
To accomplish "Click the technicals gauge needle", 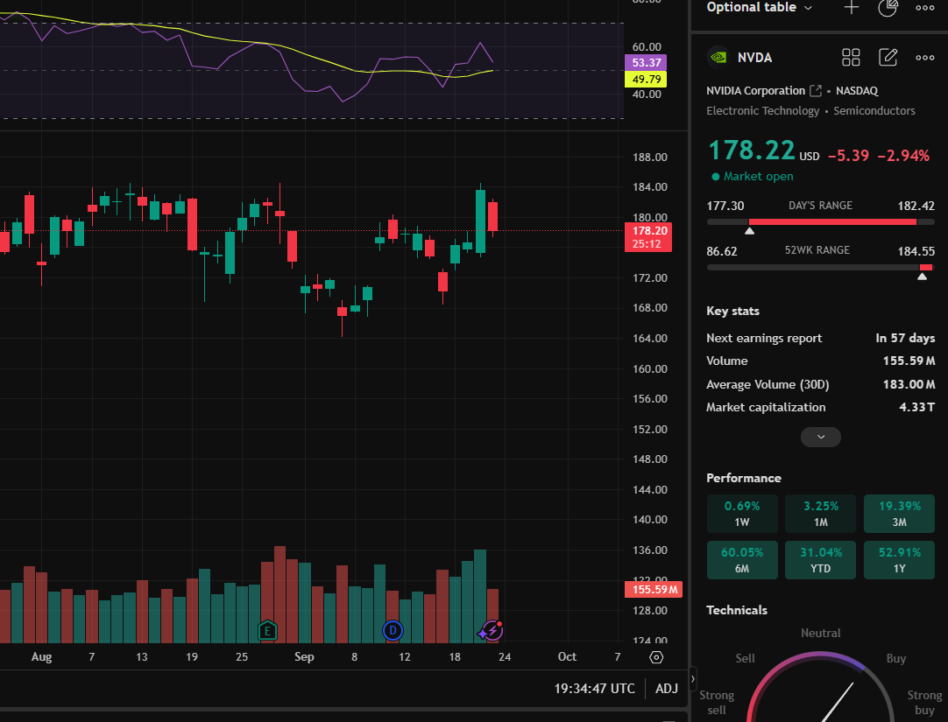I will (837, 703).
